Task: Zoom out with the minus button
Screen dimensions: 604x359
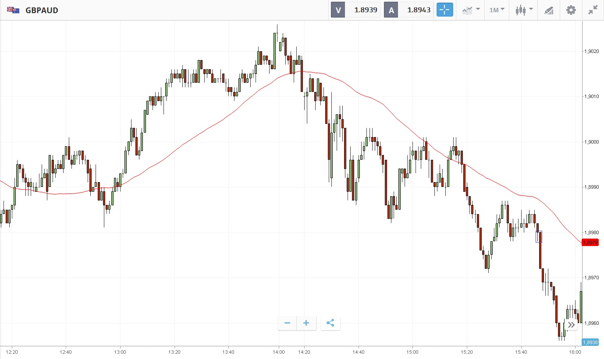Action: click(287, 323)
